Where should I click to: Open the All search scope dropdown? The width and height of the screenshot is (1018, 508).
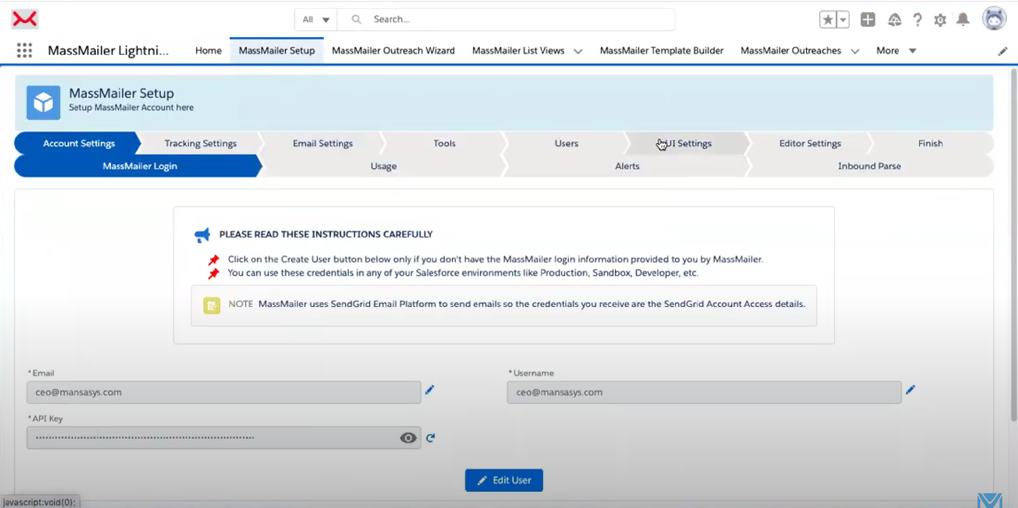316,19
